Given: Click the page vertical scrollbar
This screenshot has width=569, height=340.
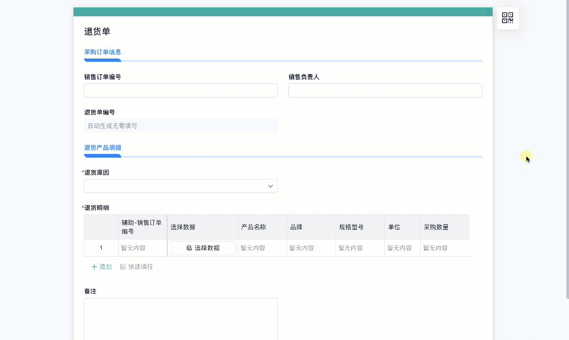Looking at the screenshot, I should pyautogui.click(x=567, y=149).
